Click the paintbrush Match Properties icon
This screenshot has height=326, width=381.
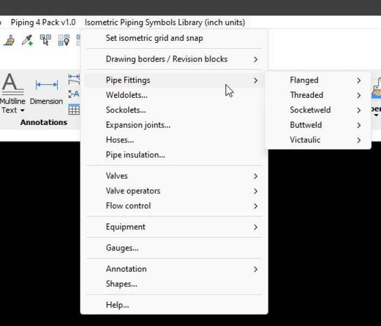click(x=9, y=40)
